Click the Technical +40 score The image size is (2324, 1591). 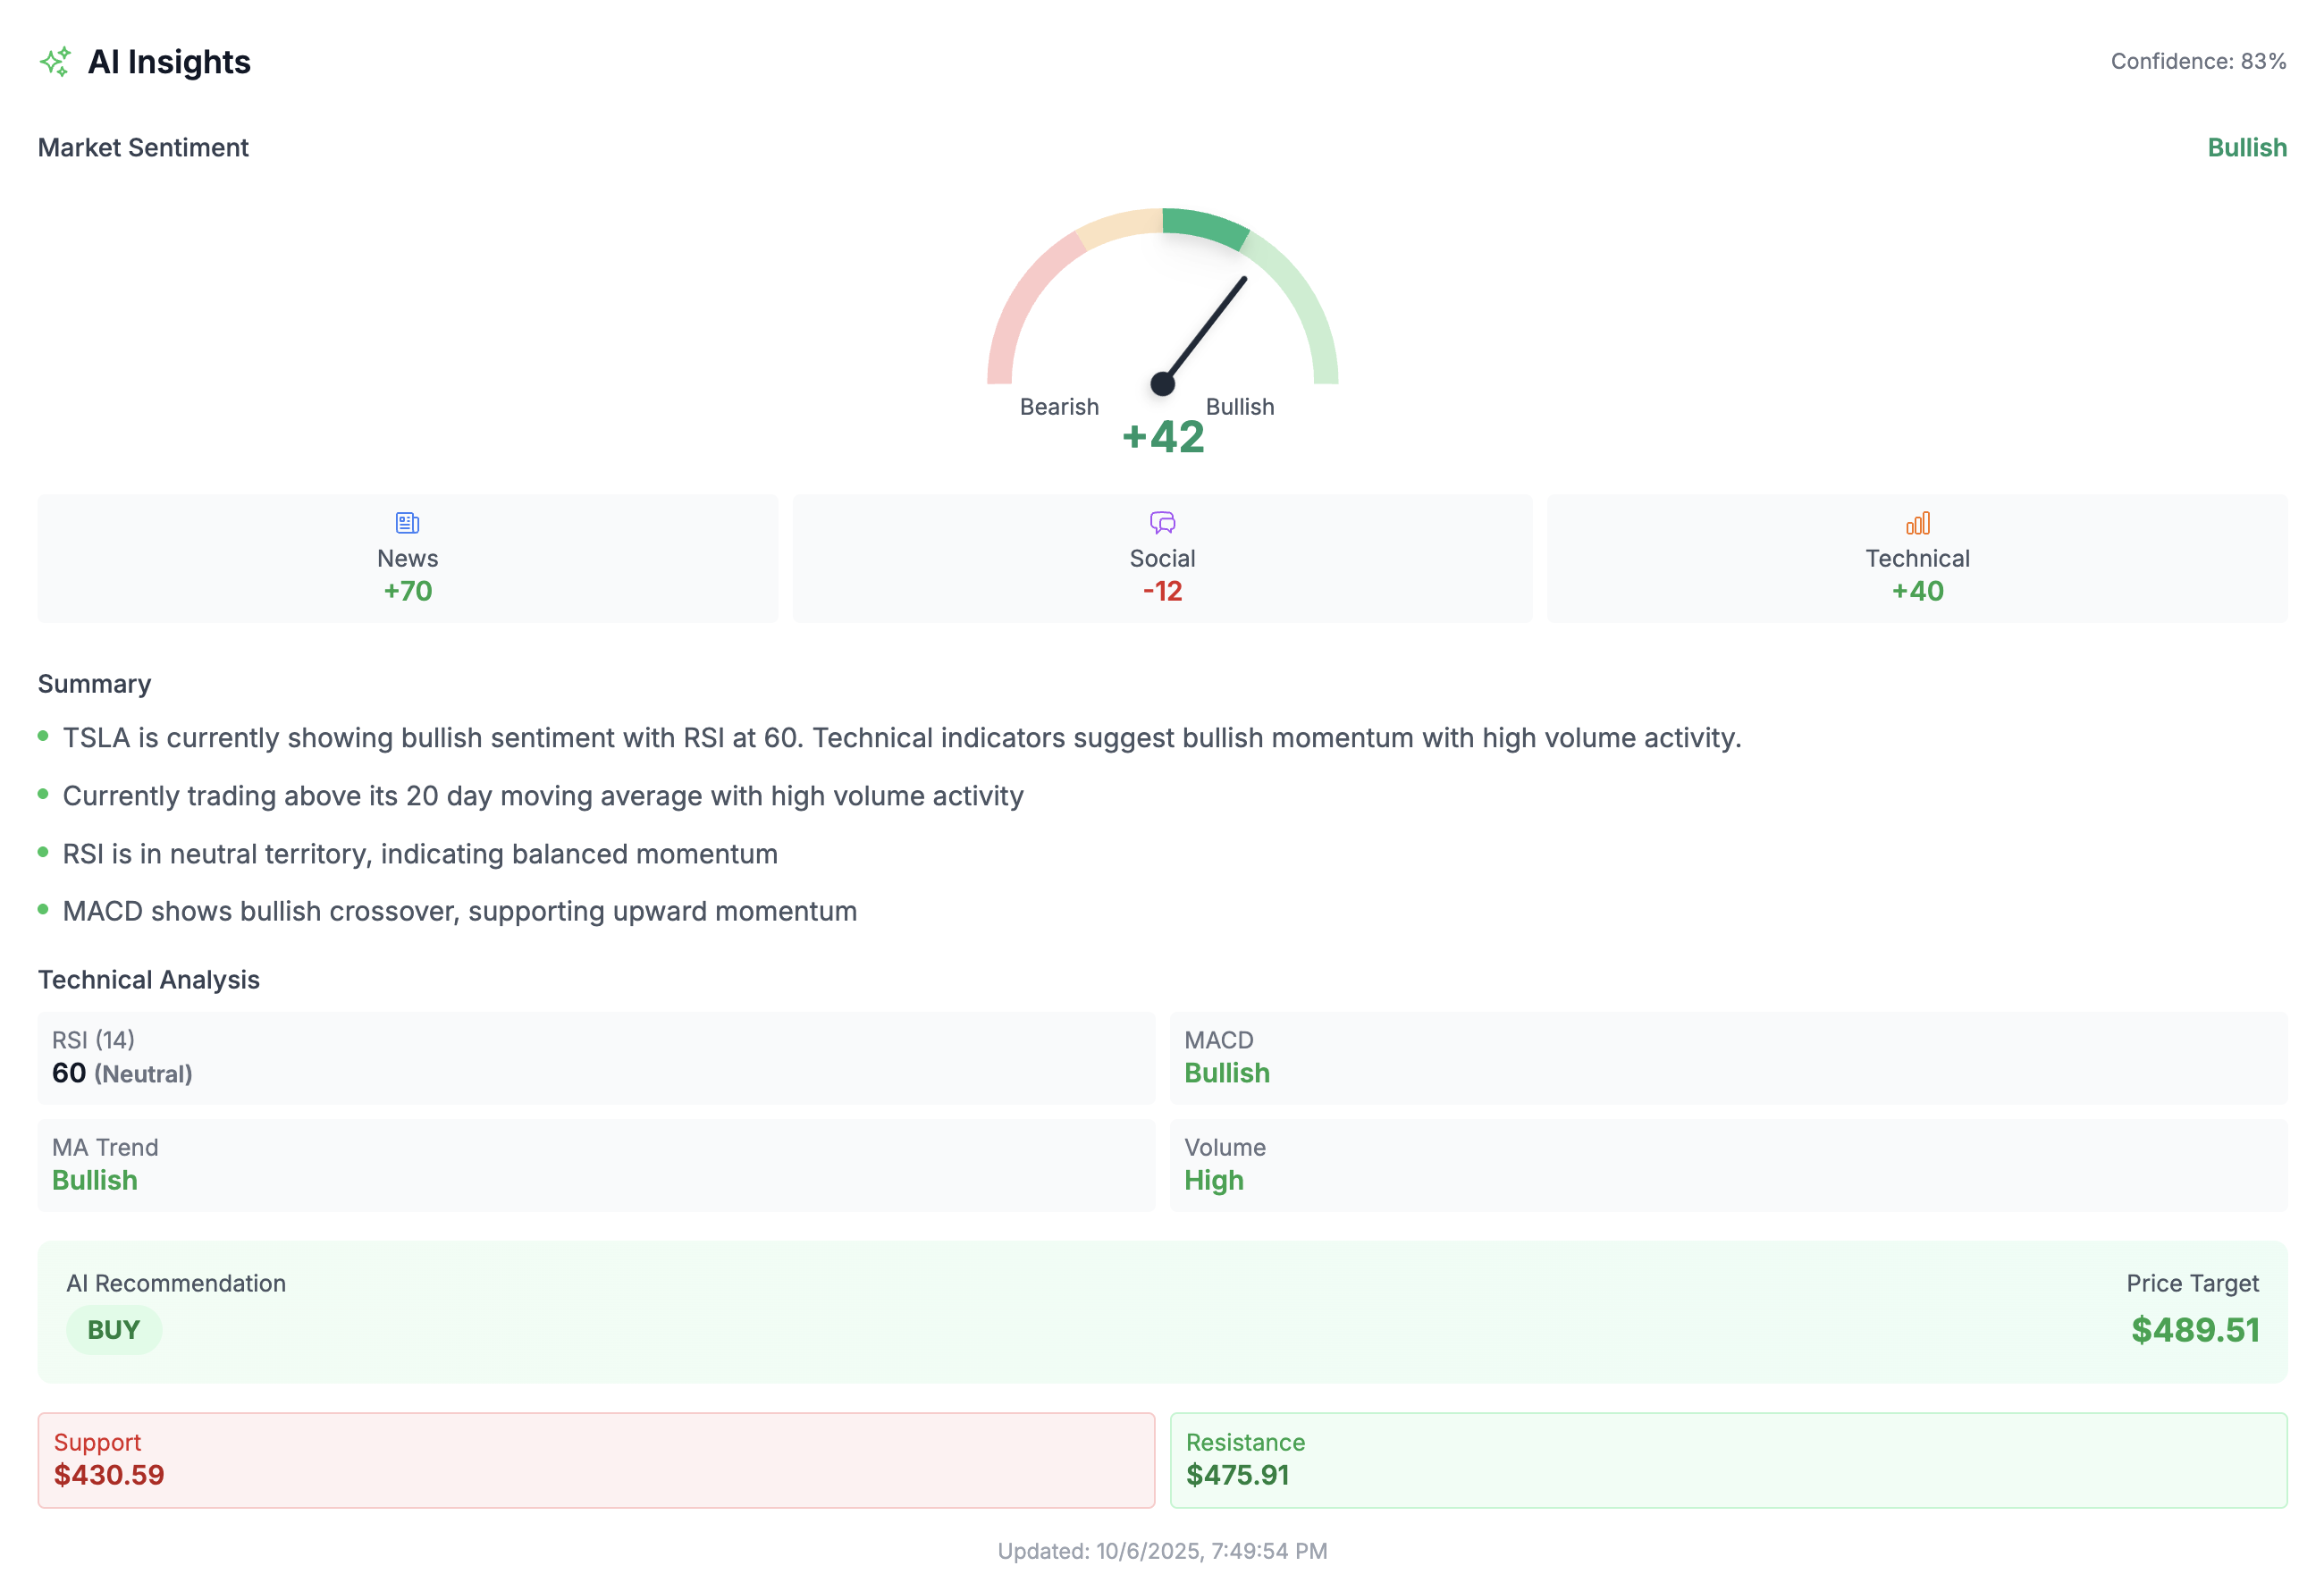tap(1917, 591)
